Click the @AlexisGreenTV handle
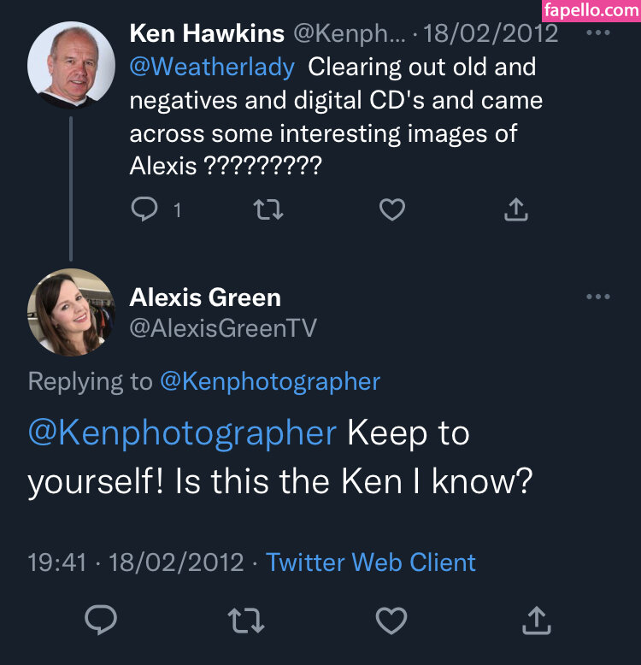 tap(223, 327)
